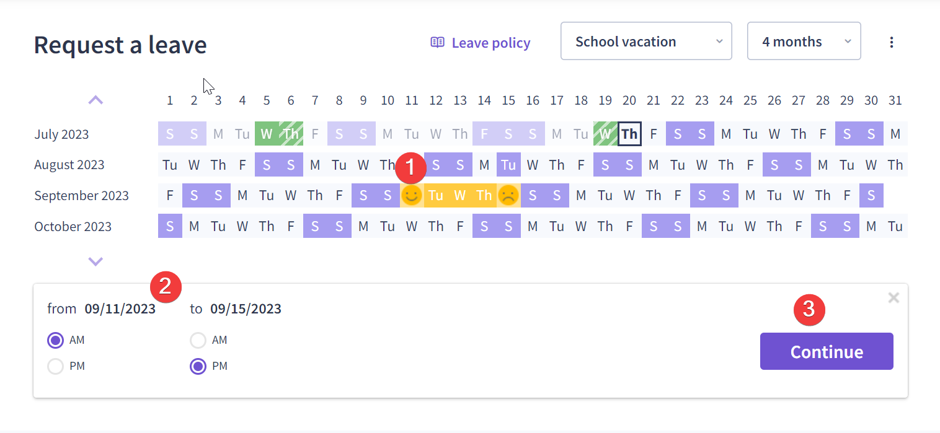Show previous months with up chevron

click(95, 100)
